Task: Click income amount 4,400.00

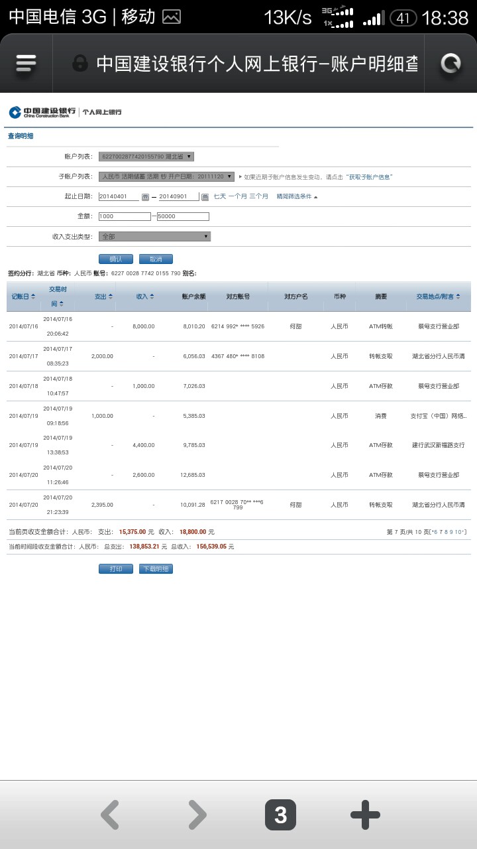Action: [144, 446]
